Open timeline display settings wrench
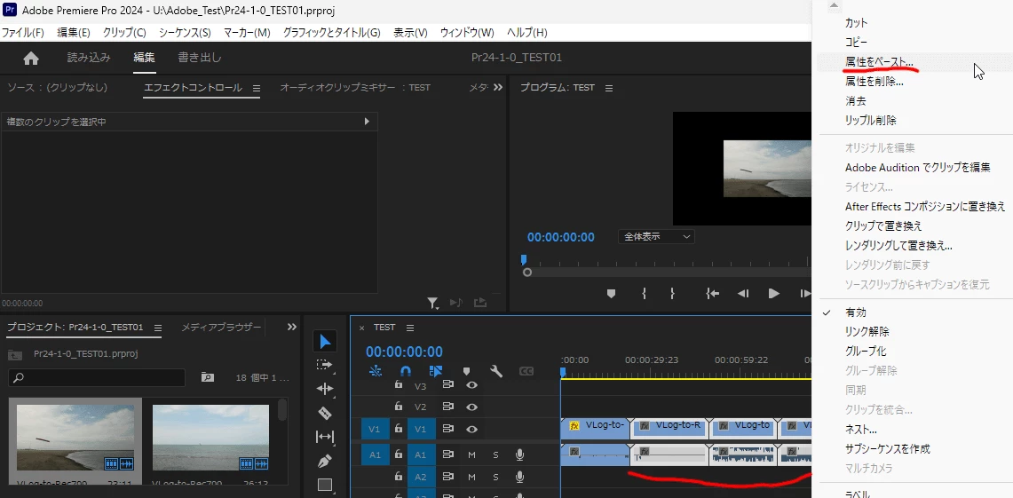This screenshot has height=498, width=1013. click(496, 371)
